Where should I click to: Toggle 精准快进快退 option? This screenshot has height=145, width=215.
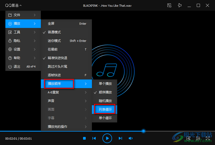tap(66, 58)
